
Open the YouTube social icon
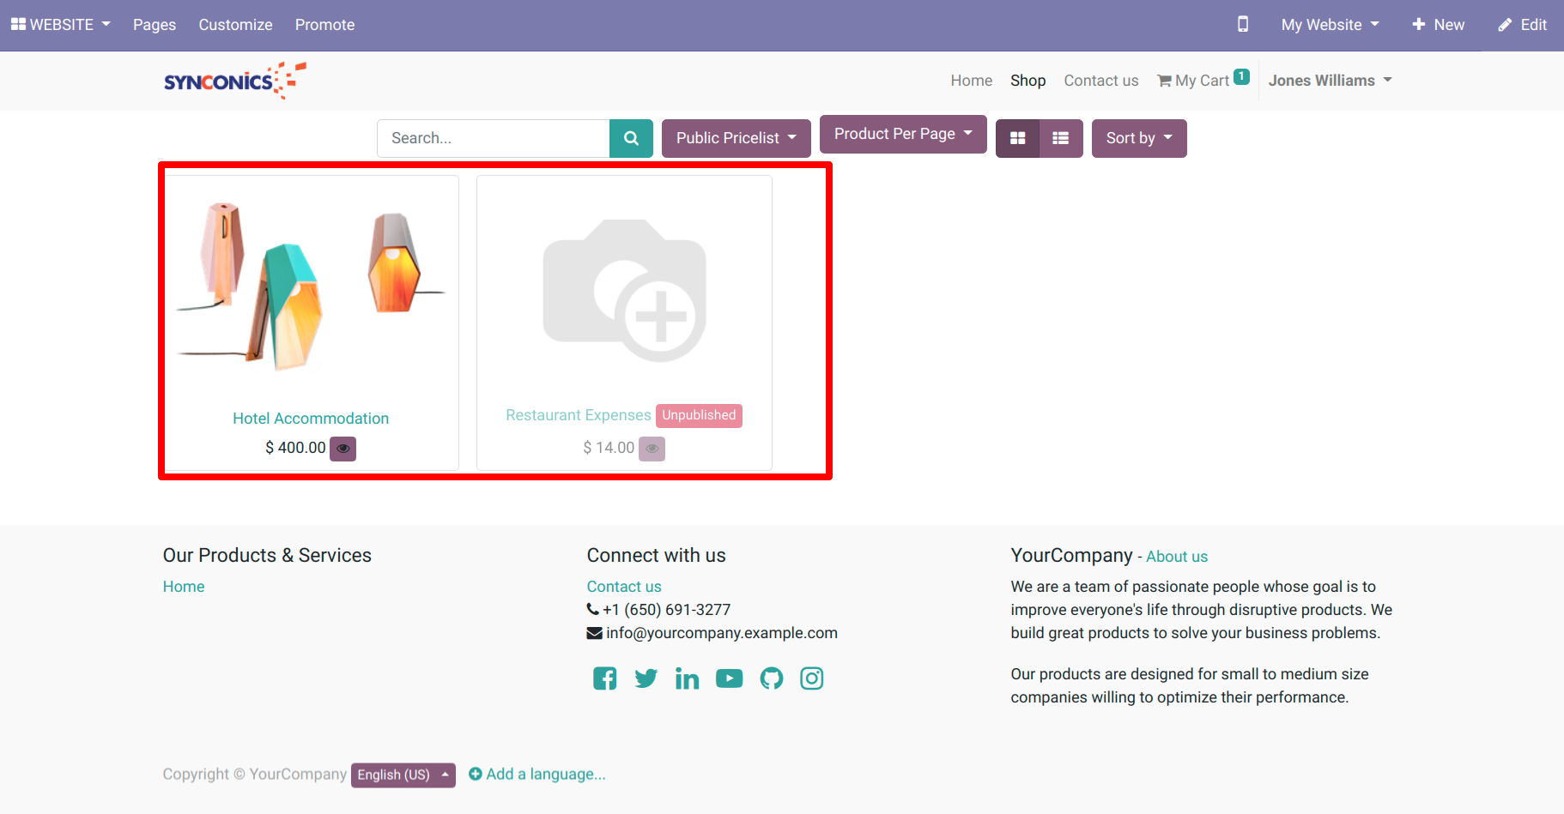pos(729,678)
